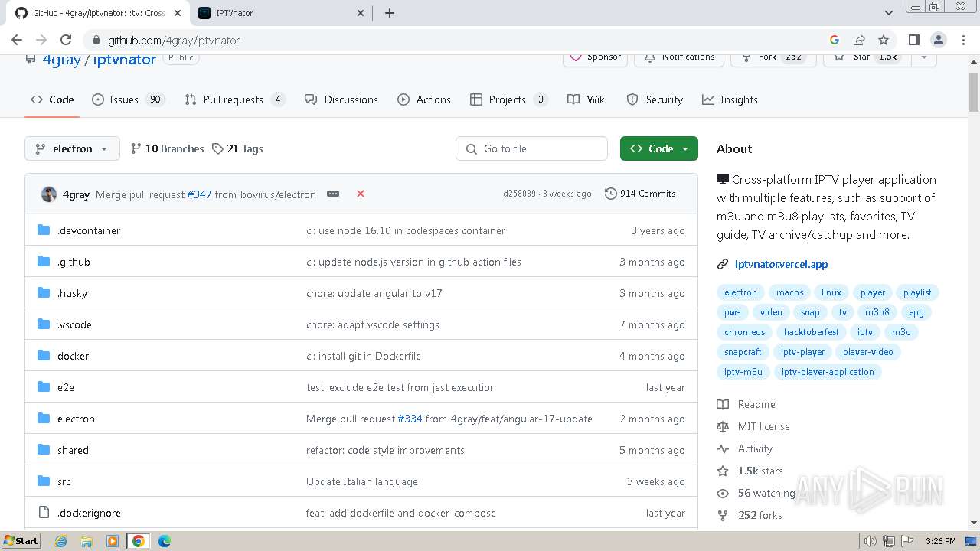This screenshot has width=980, height=551.
Task: Close the GitHub iptvnator tab
Action: coord(177,13)
